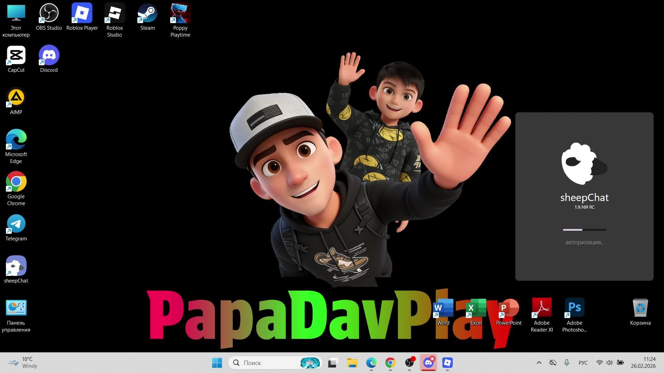Open the РУС language switcher
This screenshot has width=664, height=373.
pos(583,363)
